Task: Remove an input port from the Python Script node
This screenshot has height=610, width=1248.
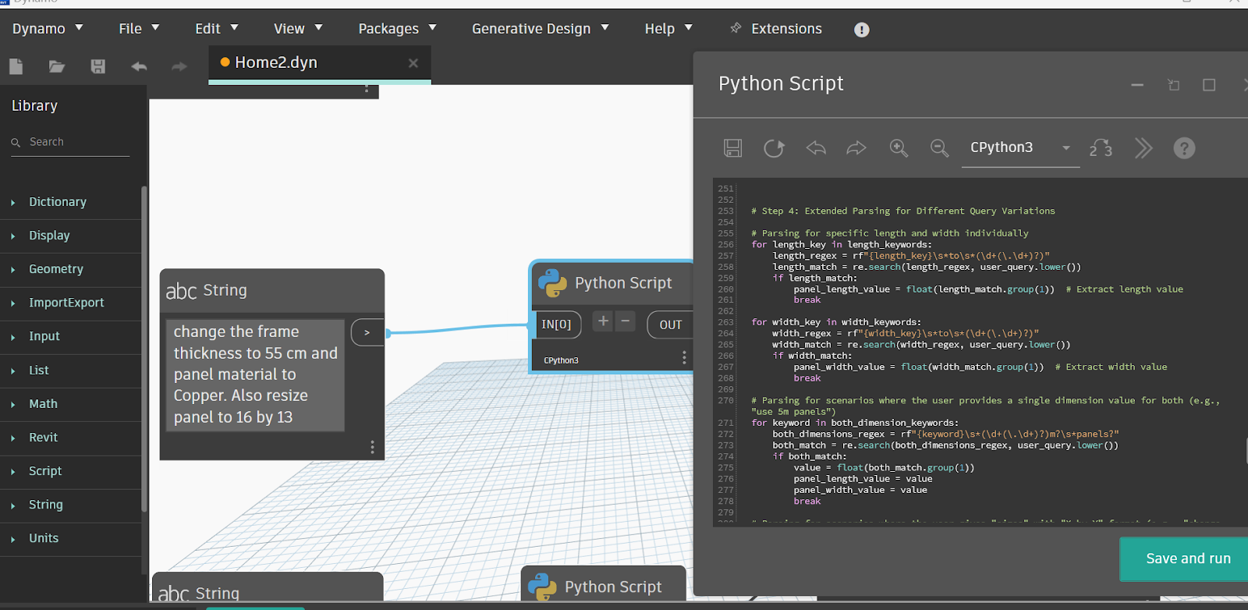Action: (625, 321)
